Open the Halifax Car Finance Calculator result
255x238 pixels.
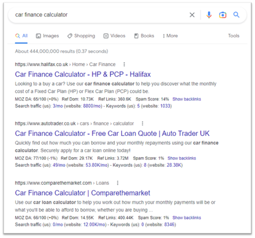click(x=83, y=74)
